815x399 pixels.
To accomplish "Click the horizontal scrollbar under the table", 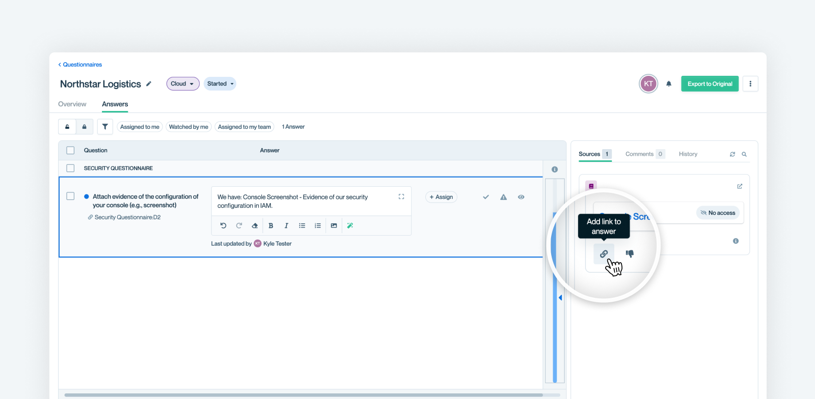I will click(x=304, y=395).
